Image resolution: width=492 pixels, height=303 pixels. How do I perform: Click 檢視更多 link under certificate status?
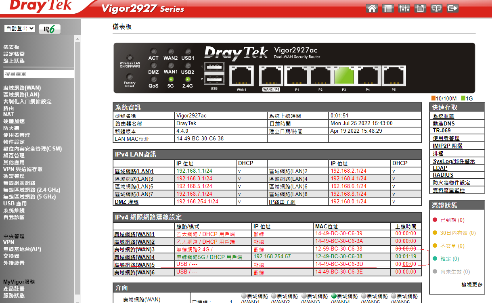tap(472, 285)
